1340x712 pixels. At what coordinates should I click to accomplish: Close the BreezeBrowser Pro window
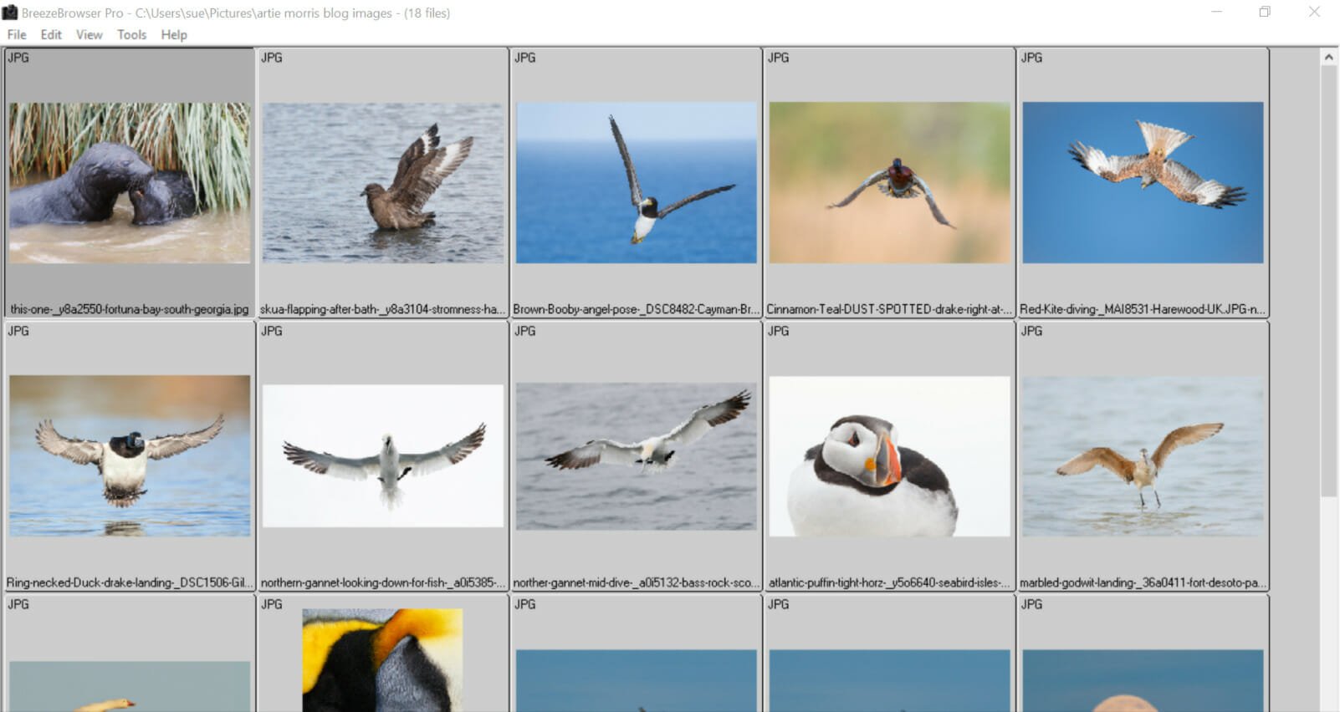pos(1314,12)
